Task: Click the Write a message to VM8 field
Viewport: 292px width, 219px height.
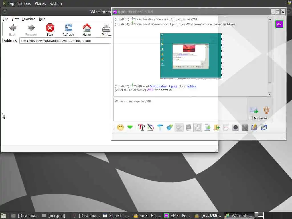Action: coord(180,109)
